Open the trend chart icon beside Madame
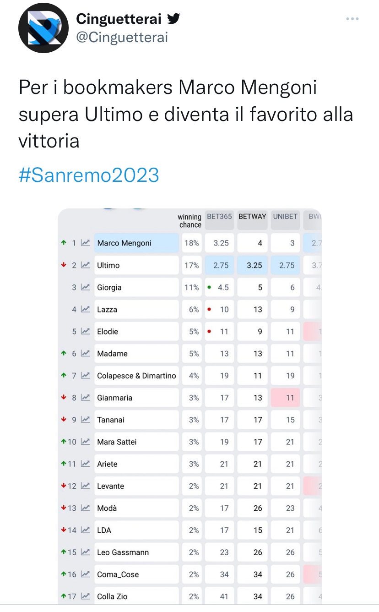This screenshot has width=379, height=612. point(85,353)
